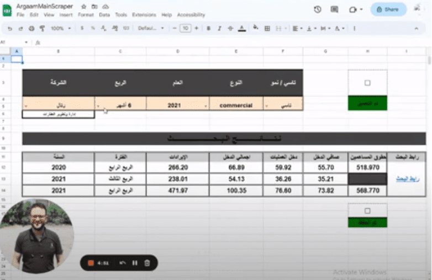The height and width of the screenshot is (280, 432).
Task: Decrease font size with minus
Action: pyautogui.click(x=174, y=28)
